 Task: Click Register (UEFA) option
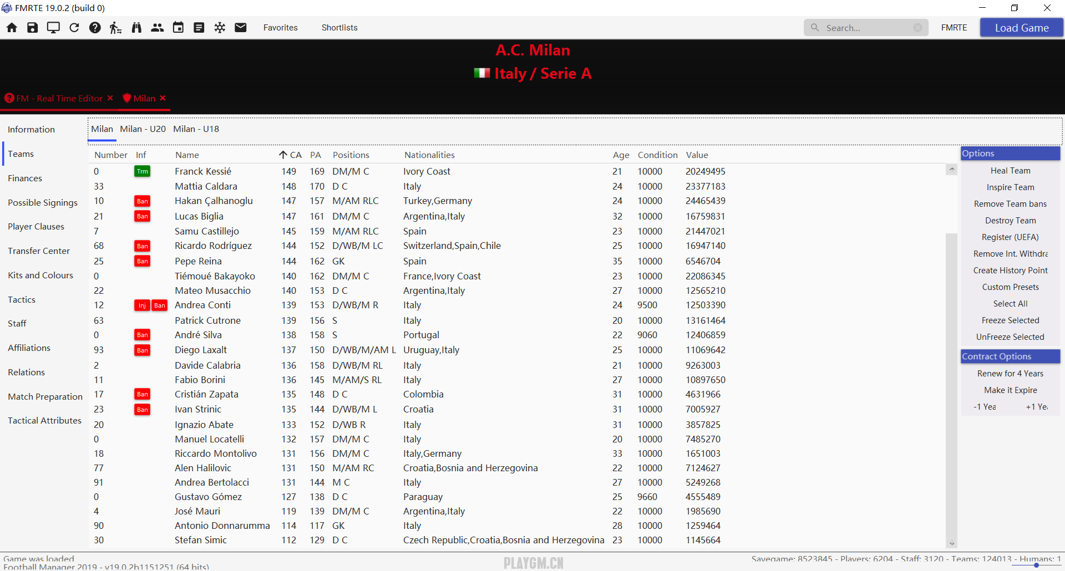pos(1011,237)
